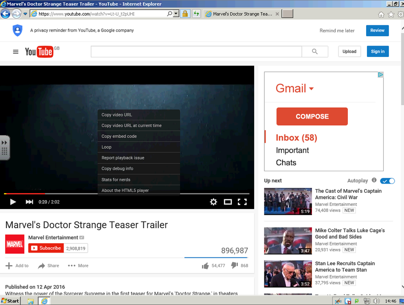The image size is (404, 305).
Task: Skip to next video button
Action: (x=29, y=202)
